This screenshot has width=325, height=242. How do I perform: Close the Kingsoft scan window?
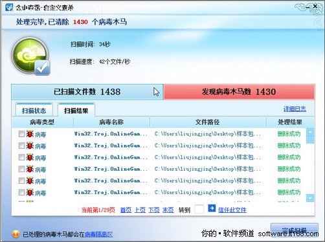pos(315,6)
